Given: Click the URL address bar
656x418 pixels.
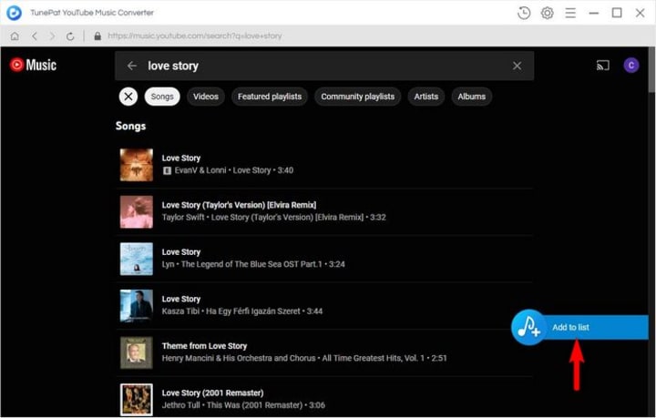Looking at the screenshot, I should [195, 36].
